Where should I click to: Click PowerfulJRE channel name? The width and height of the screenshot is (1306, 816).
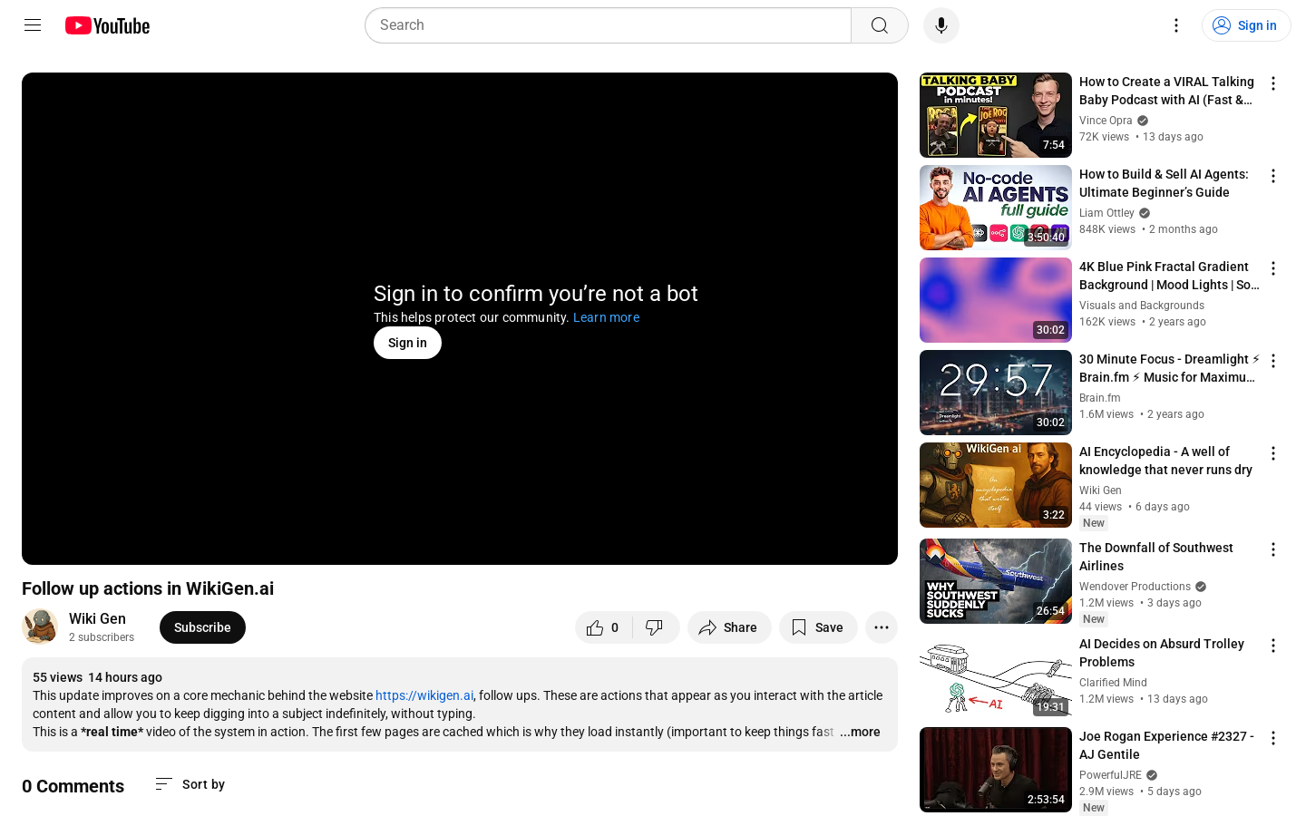(x=1110, y=775)
